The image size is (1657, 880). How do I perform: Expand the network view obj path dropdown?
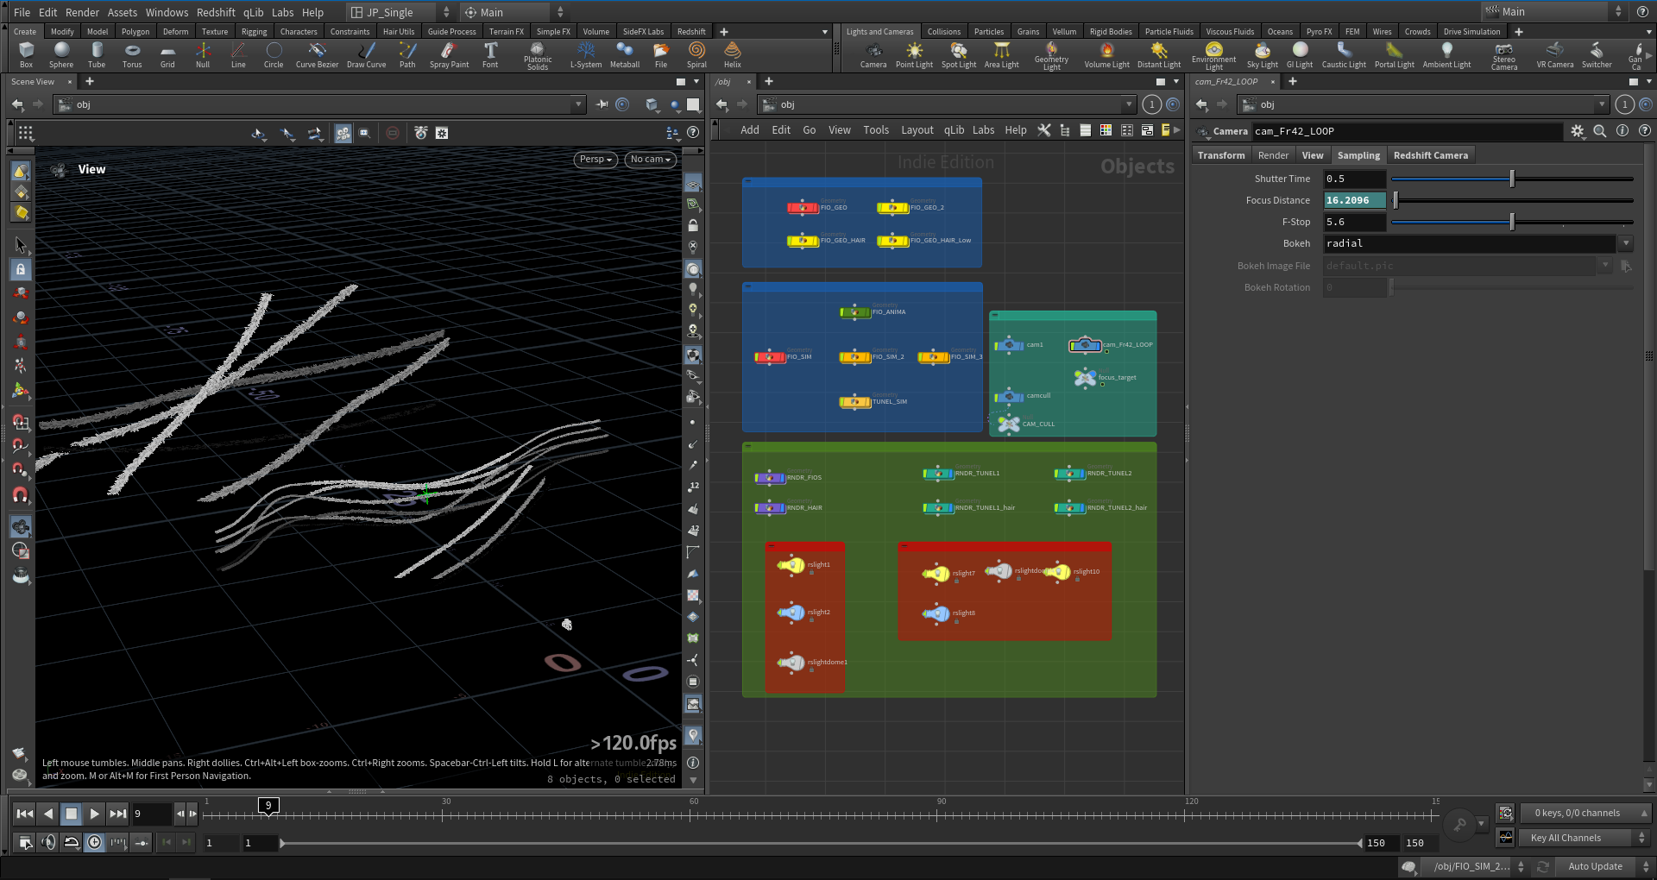coord(1129,104)
